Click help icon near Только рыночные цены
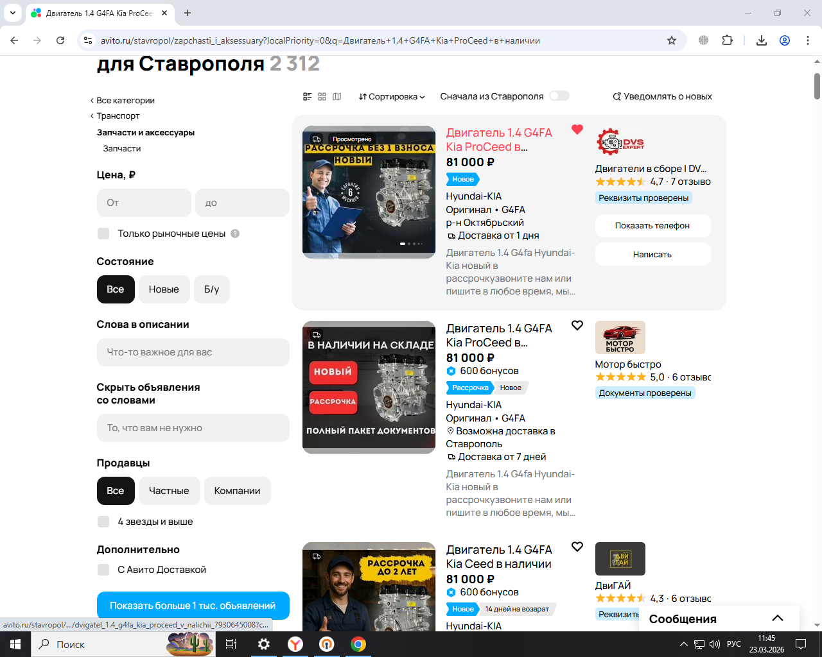This screenshot has height=657, width=822. (235, 234)
